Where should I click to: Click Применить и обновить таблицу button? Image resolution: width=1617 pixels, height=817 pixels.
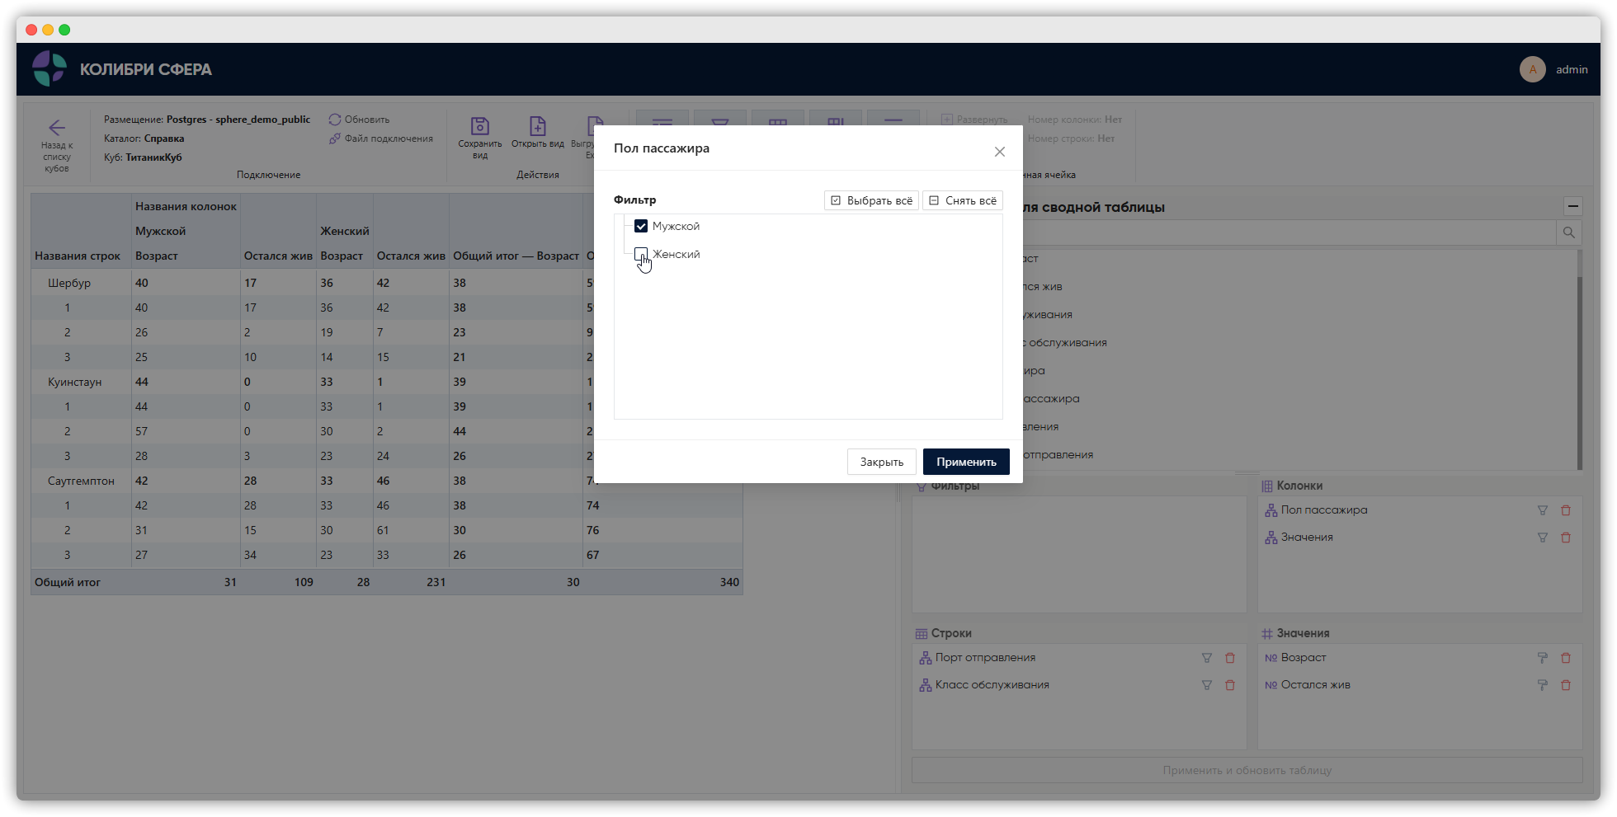[x=1247, y=770]
